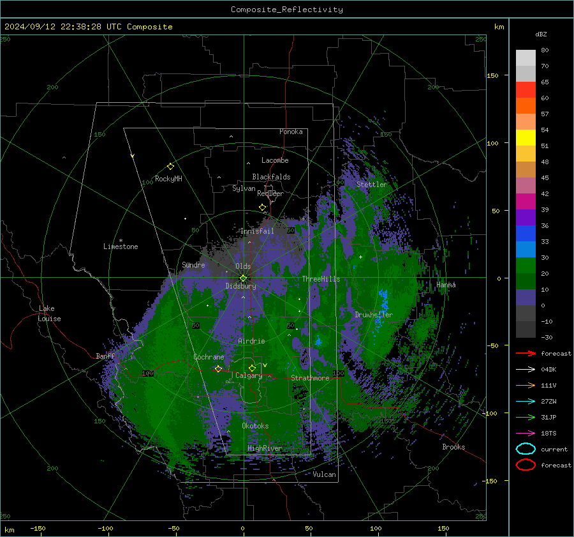Click the Strathmore city label
The image size is (574, 537).
point(310,378)
